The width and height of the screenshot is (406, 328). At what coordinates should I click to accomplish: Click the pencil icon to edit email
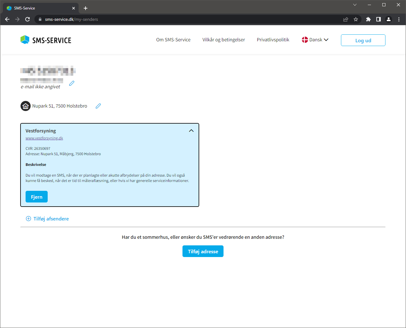pyautogui.click(x=72, y=83)
